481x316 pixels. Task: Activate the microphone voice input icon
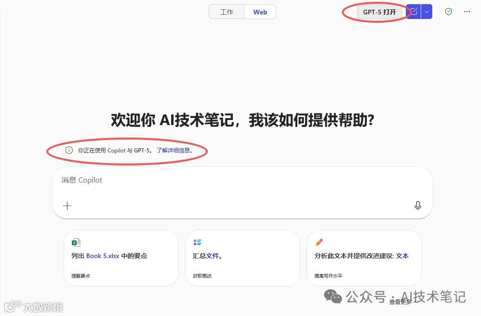[418, 205]
